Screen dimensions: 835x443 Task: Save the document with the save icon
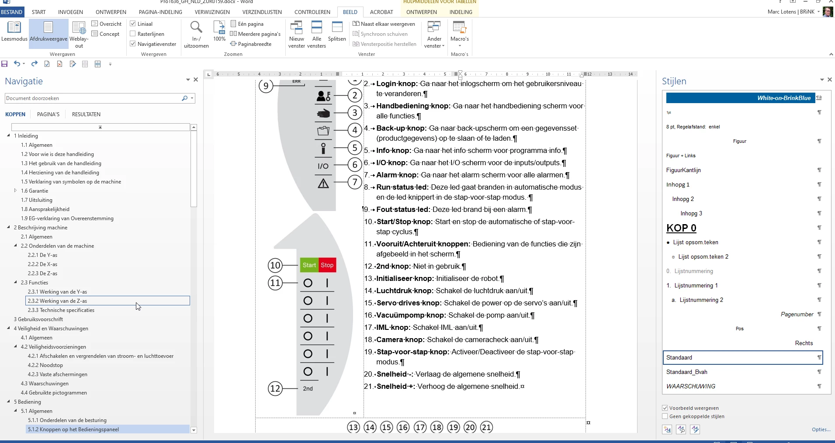click(x=4, y=64)
